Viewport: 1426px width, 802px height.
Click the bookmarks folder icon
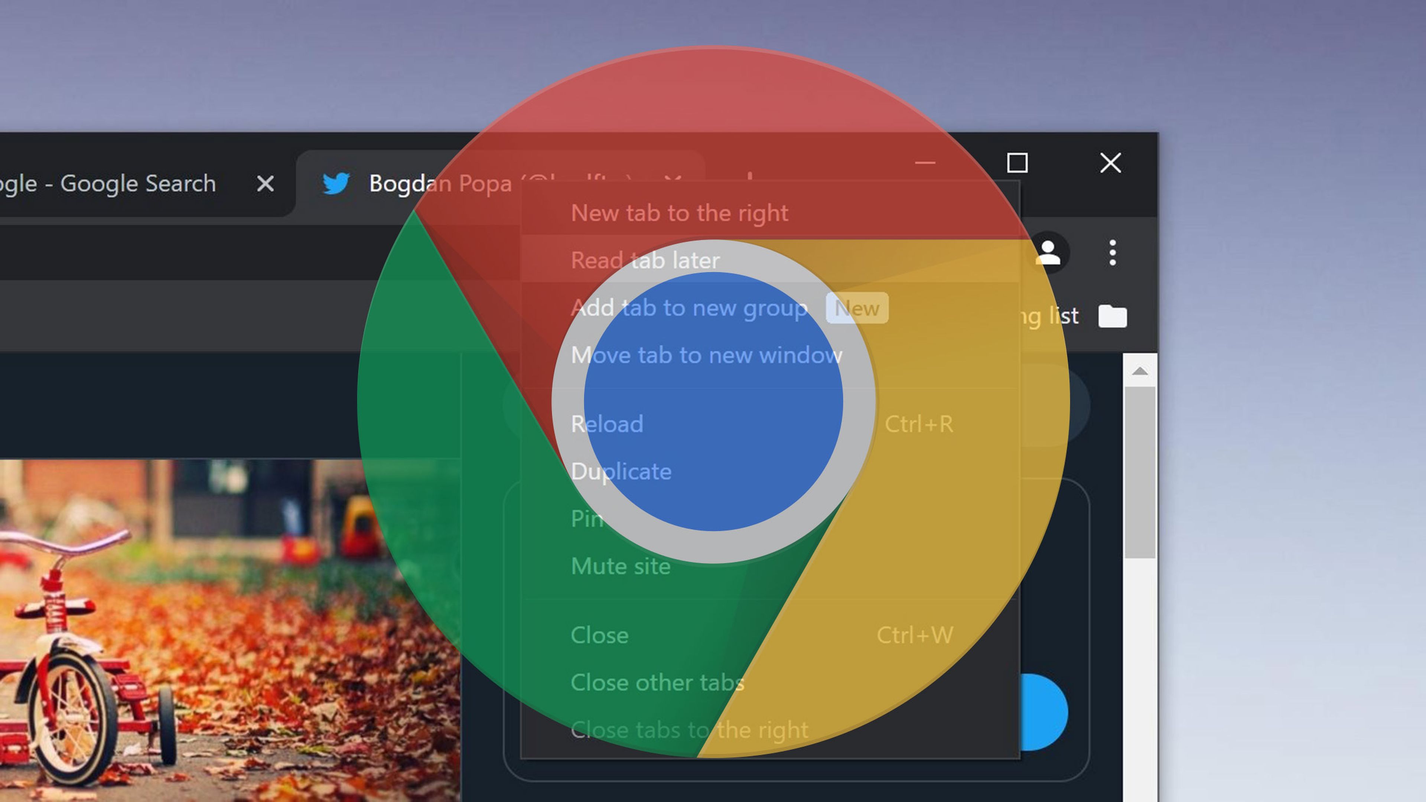click(1112, 317)
